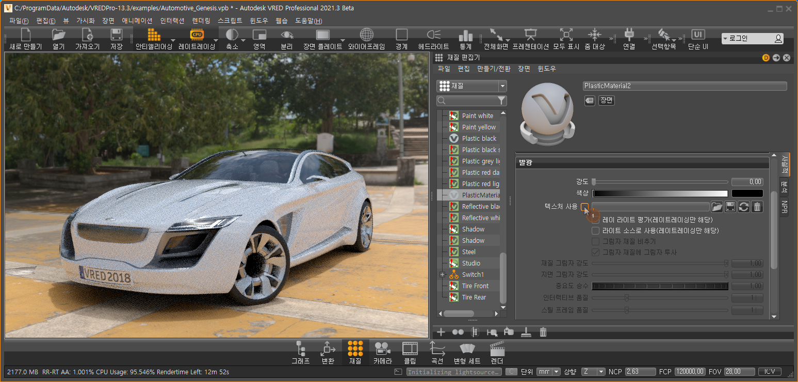Toggle 그림자 재질 비추기 checkbox

(x=596, y=241)
